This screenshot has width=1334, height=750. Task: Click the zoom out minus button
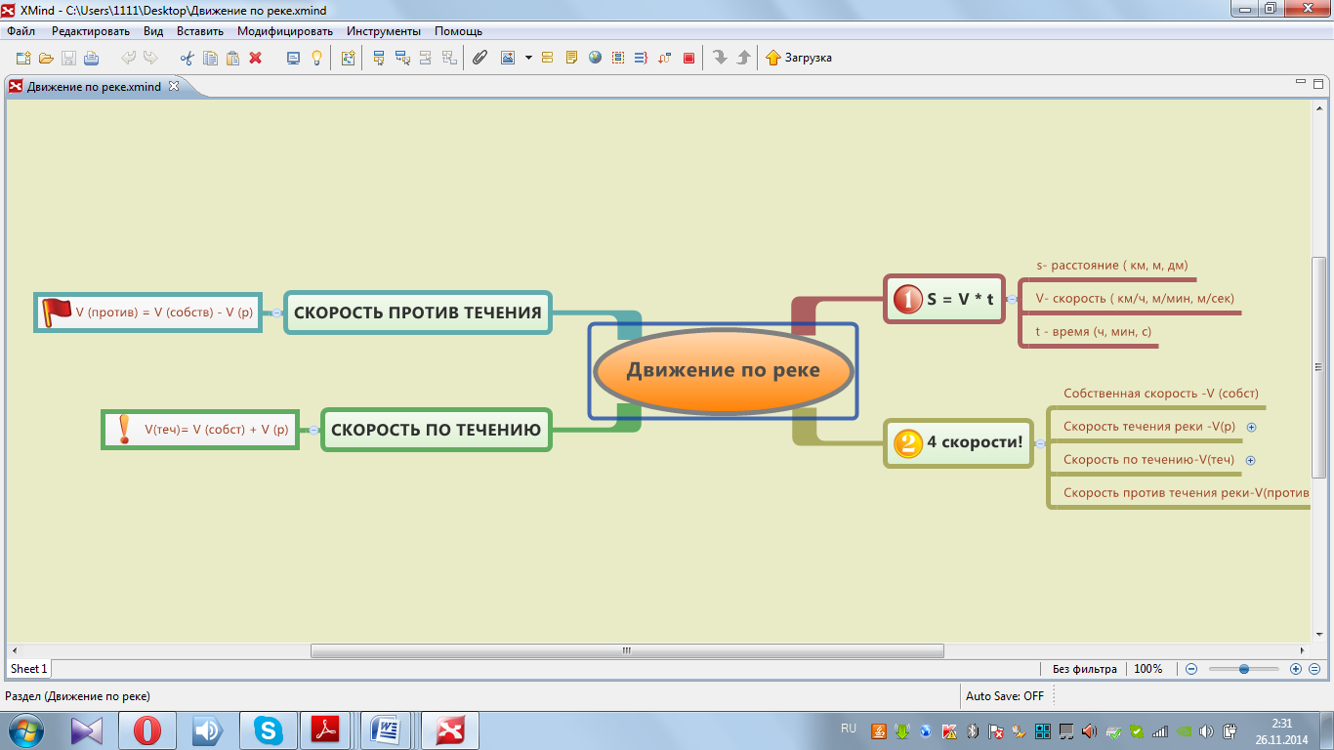(x=1191, y=669)
